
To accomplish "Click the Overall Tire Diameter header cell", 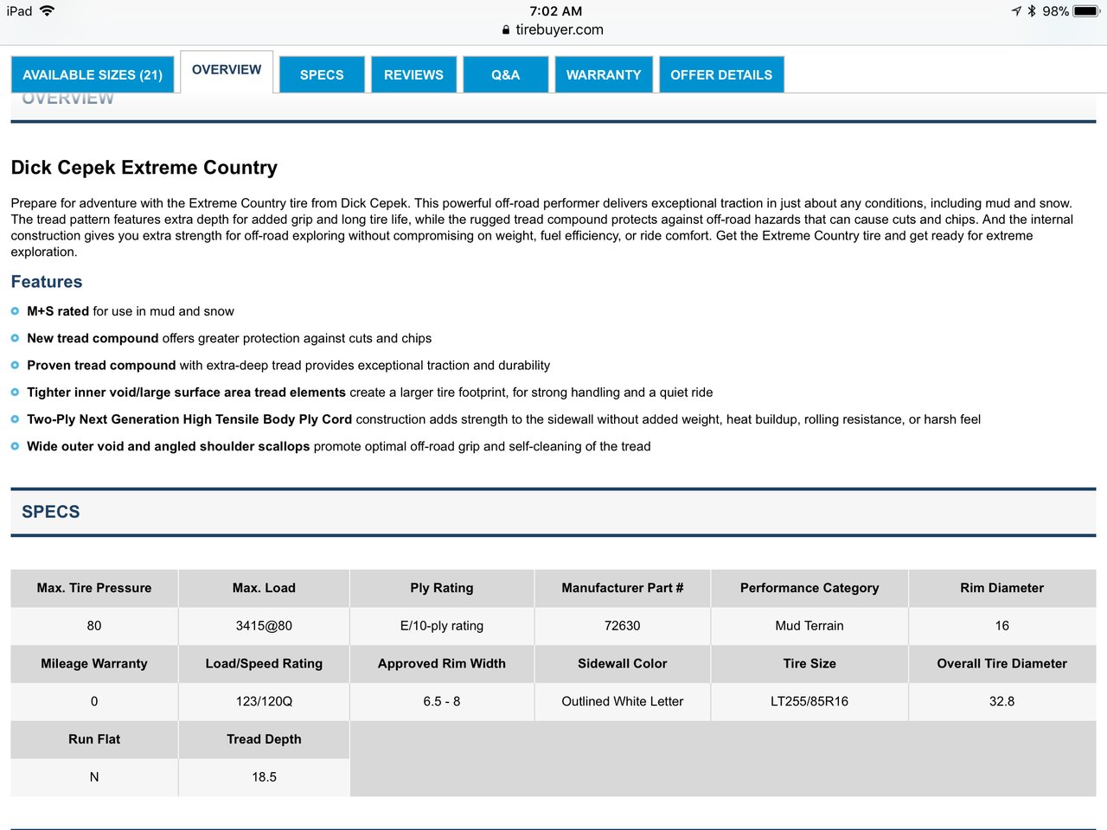I will [x=1002, y=664].
